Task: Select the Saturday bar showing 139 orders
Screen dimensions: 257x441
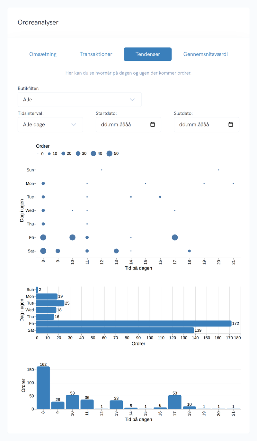Action: [x=115, y=330]
